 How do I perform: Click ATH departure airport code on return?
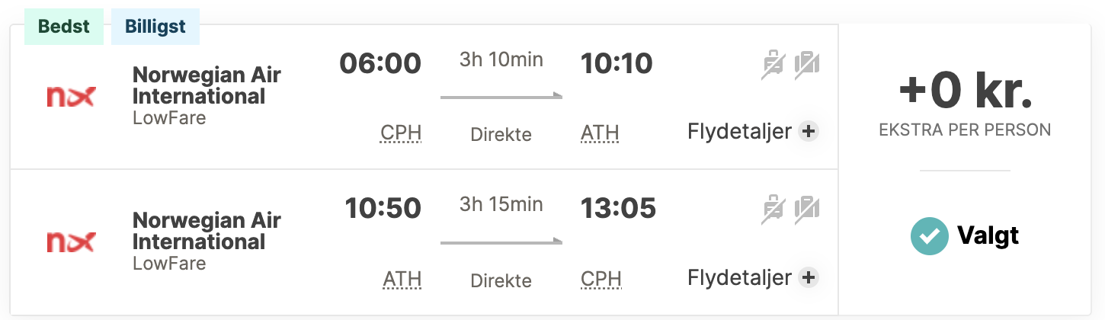pos(402,279)
